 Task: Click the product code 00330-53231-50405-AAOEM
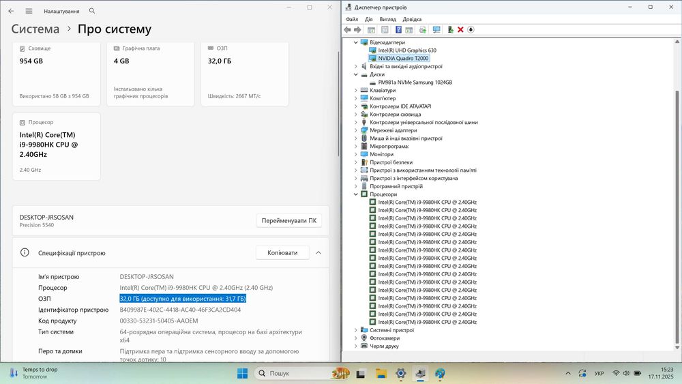tap(159, 321)
